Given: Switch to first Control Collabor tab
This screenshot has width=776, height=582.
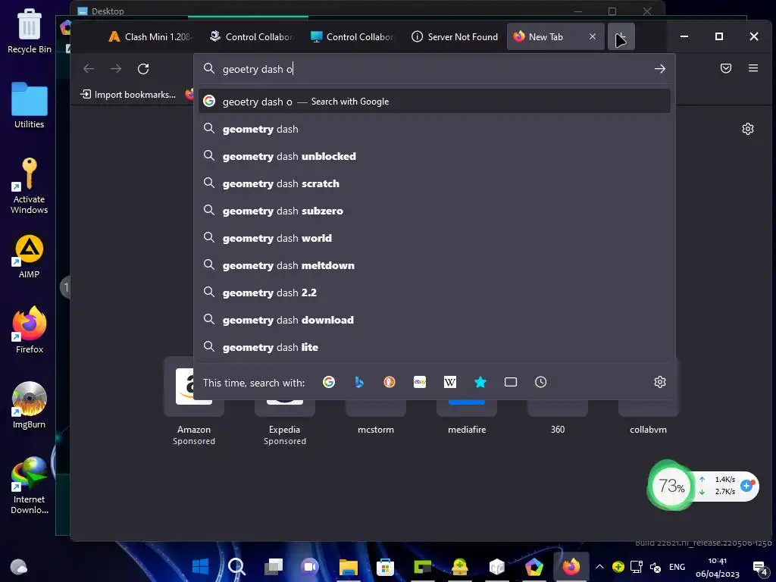Looking at the screenshot, I should pyautogui.click(x=252, y=36).
